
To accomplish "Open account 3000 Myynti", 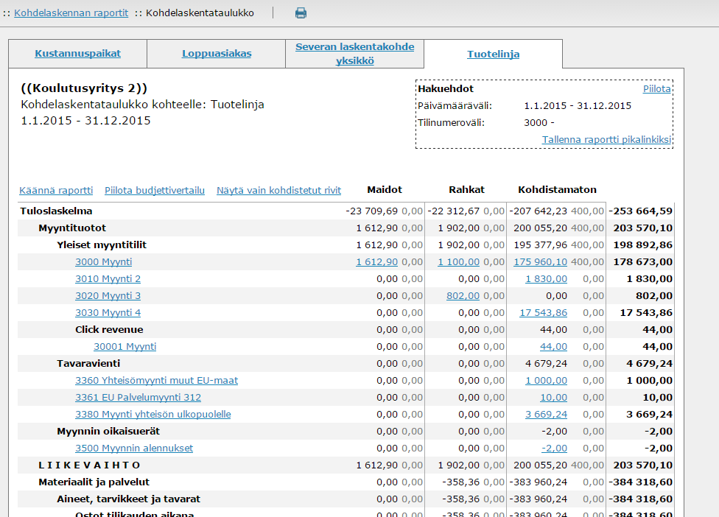I will 103,261.
